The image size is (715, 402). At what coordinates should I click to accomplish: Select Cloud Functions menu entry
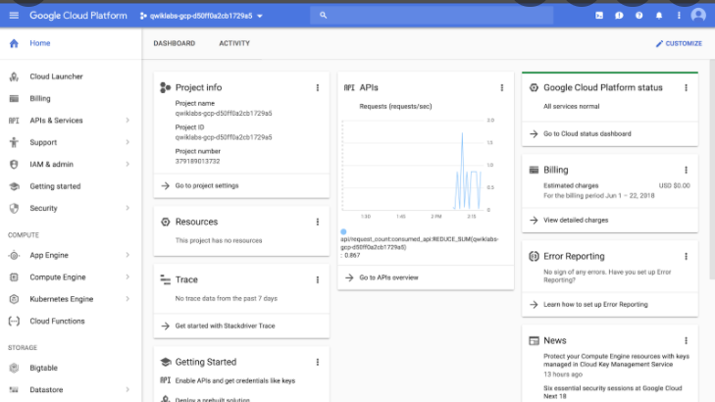click(71, 321)
